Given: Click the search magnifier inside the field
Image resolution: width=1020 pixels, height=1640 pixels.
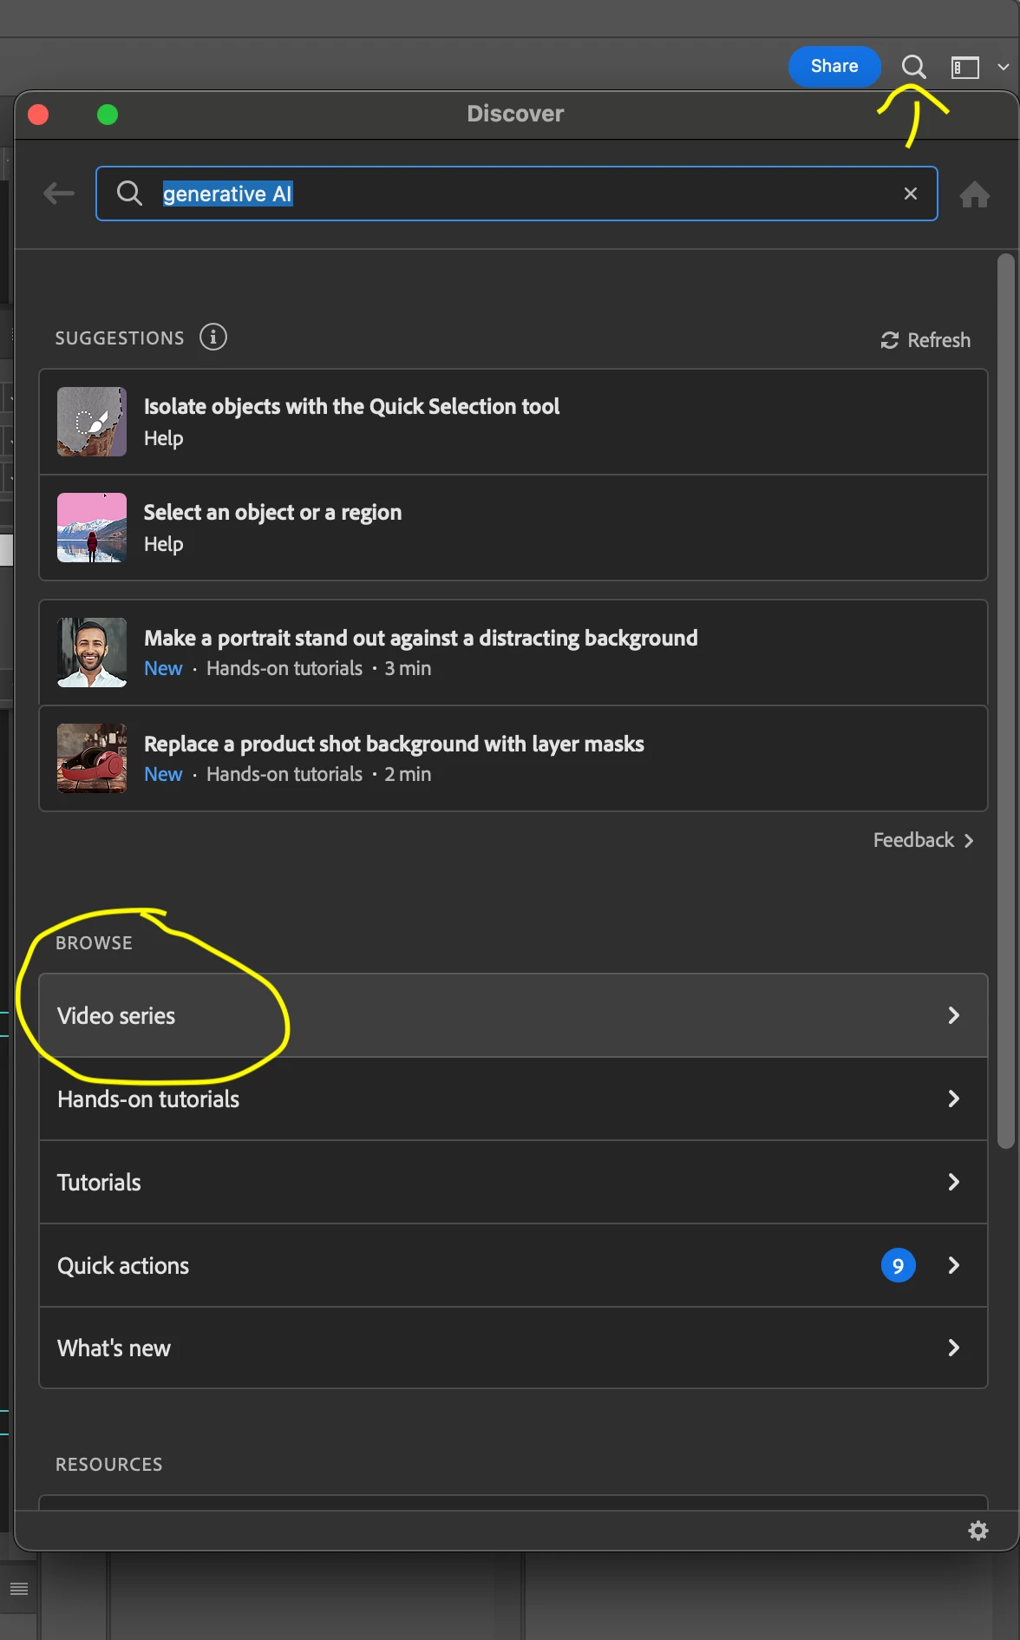Looking at the screenshot, I should pyautogui.click(x=129, y=194).
